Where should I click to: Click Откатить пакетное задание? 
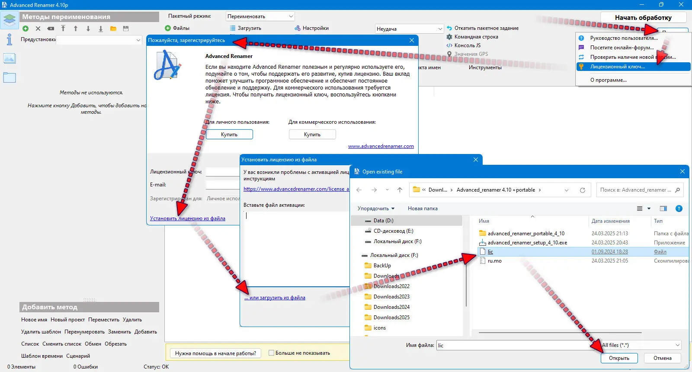click(483, 28)
